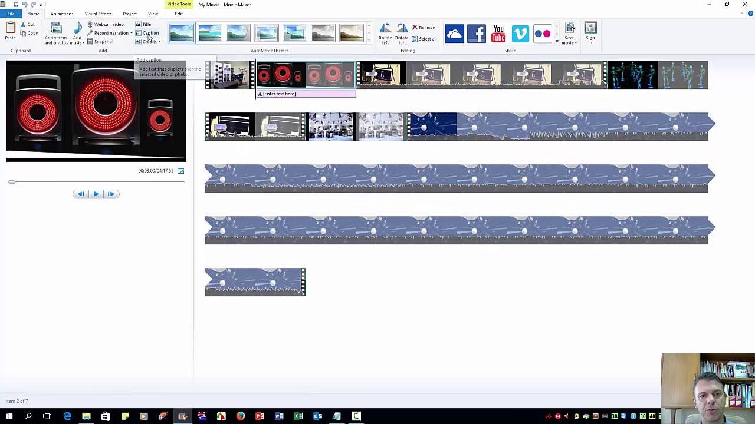This screenshot has width=755, height=424.
Task: Rotate the clip right
Action: point(402,34)
